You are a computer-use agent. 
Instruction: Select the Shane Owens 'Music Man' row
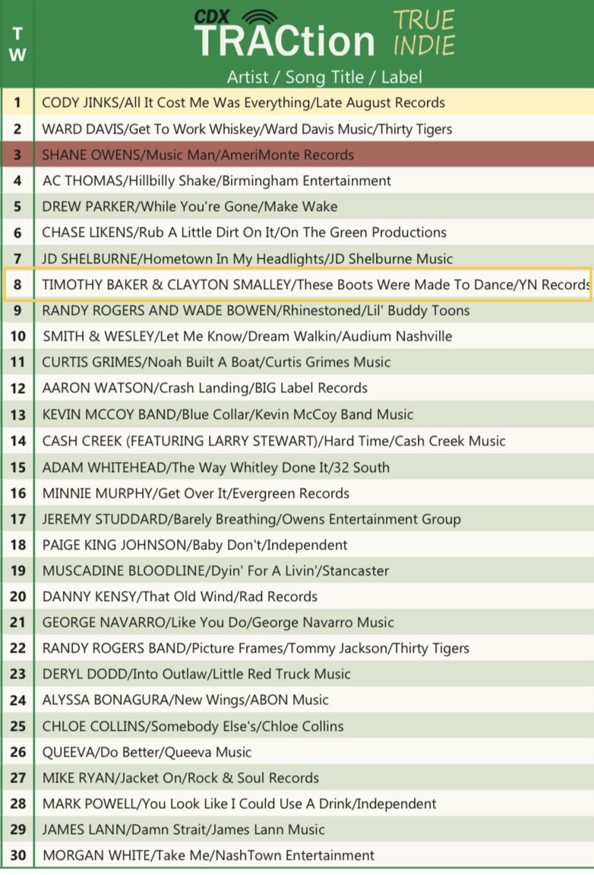297,155
